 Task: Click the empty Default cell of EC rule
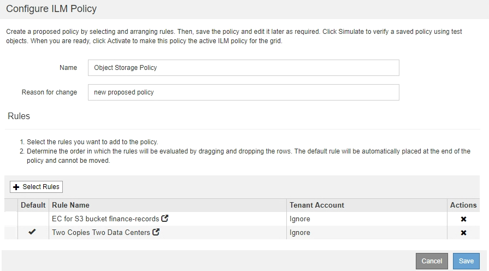[33, 219]
